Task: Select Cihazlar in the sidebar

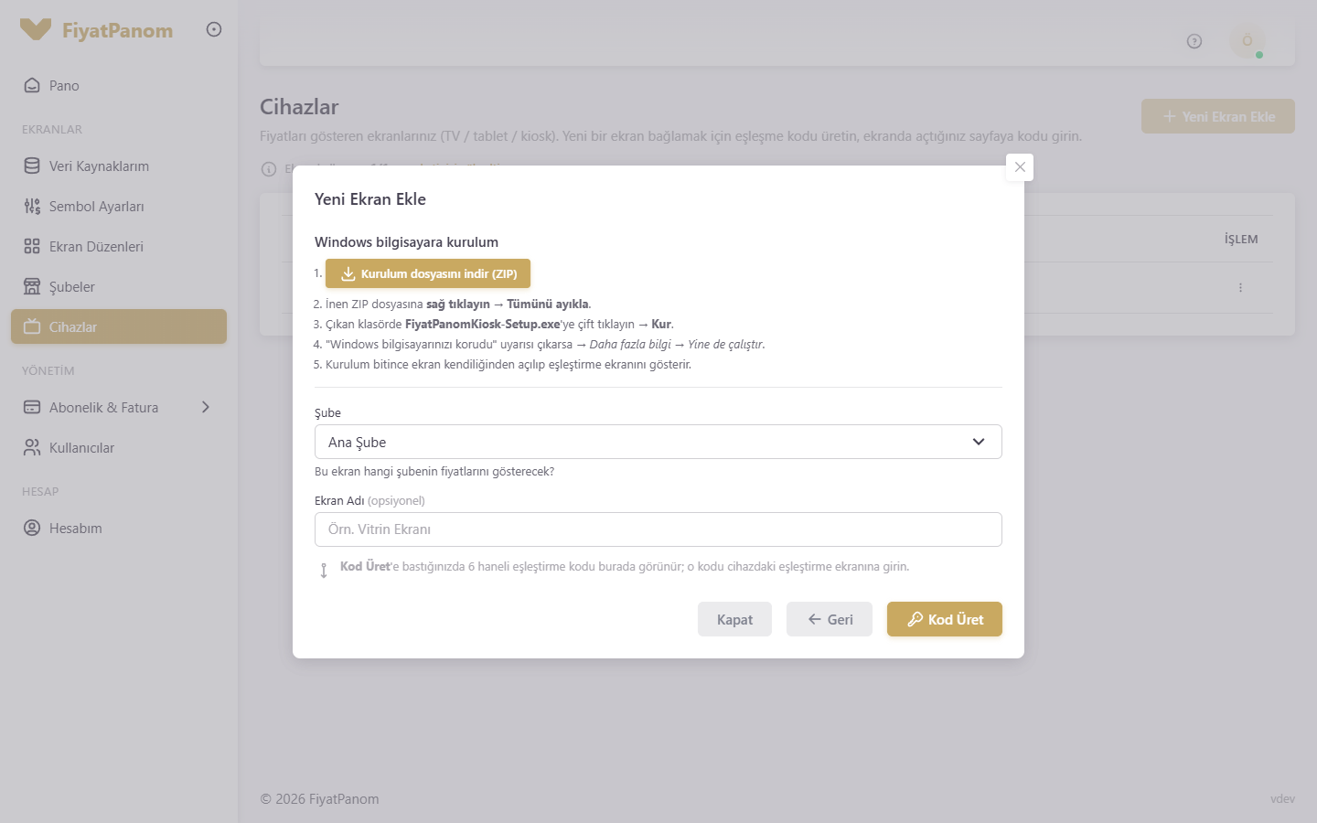Action: click(x=119, y=326)
